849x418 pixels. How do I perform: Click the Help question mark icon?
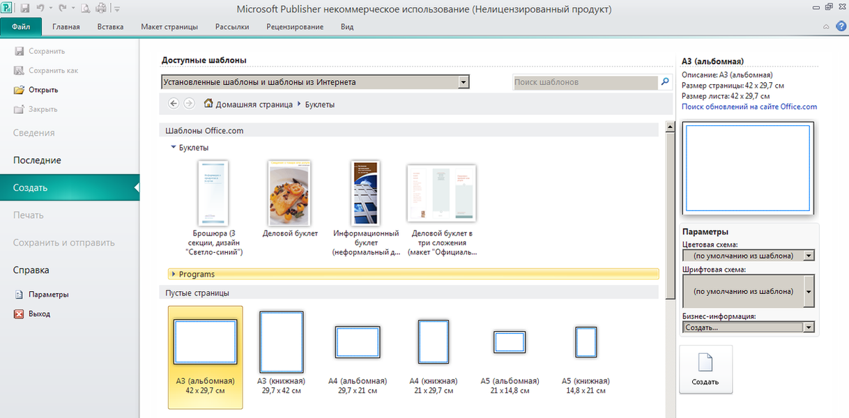(841, 26)
